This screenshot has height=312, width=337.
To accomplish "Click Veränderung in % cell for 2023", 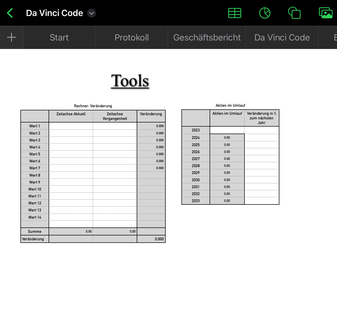I will [262, 130].
